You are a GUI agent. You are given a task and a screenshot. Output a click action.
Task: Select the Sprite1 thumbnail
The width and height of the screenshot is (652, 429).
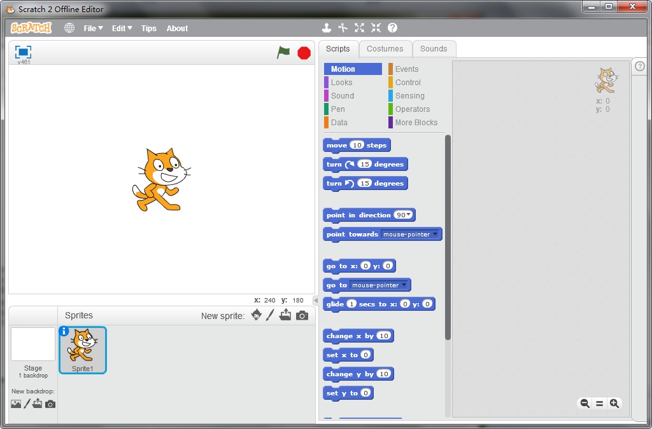pyautogui.click(x=83, y=350)
